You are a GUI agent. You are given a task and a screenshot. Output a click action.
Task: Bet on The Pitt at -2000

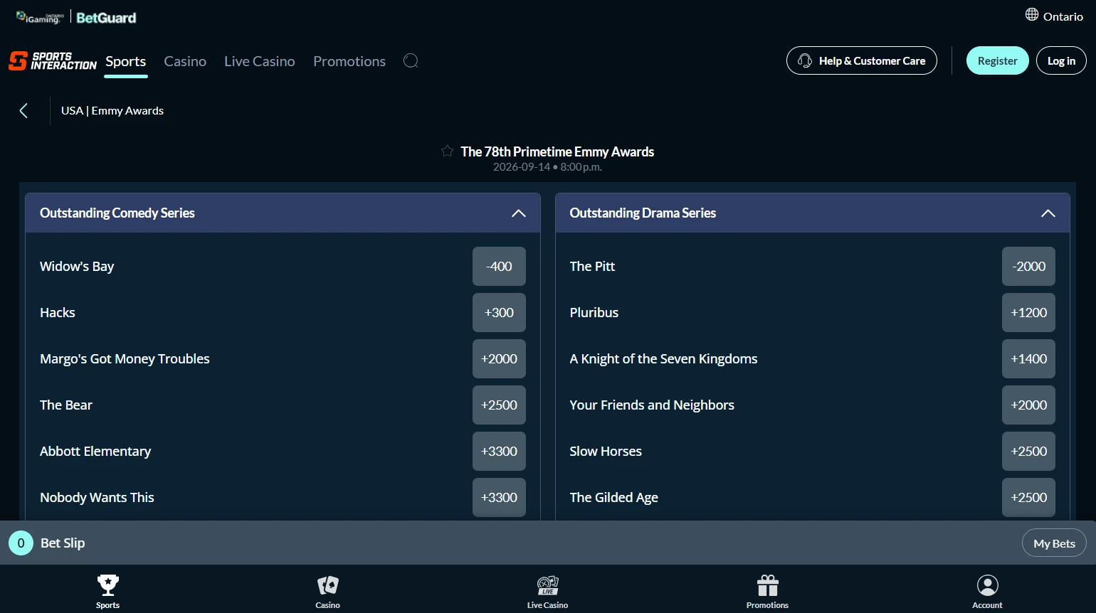pos(1028,266)
